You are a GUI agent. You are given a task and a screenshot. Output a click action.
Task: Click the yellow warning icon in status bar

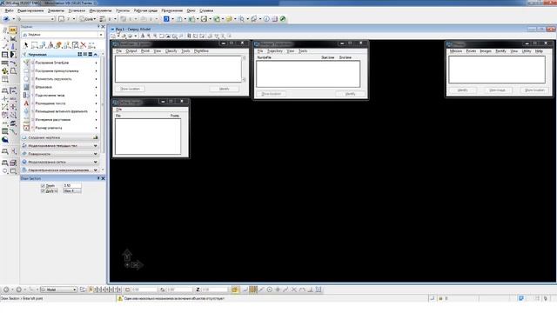[x=120, y=298]
